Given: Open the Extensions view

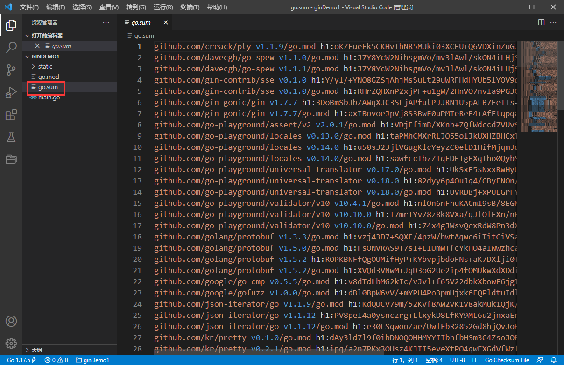Looking at the screenshot, I should pos(11,115).
